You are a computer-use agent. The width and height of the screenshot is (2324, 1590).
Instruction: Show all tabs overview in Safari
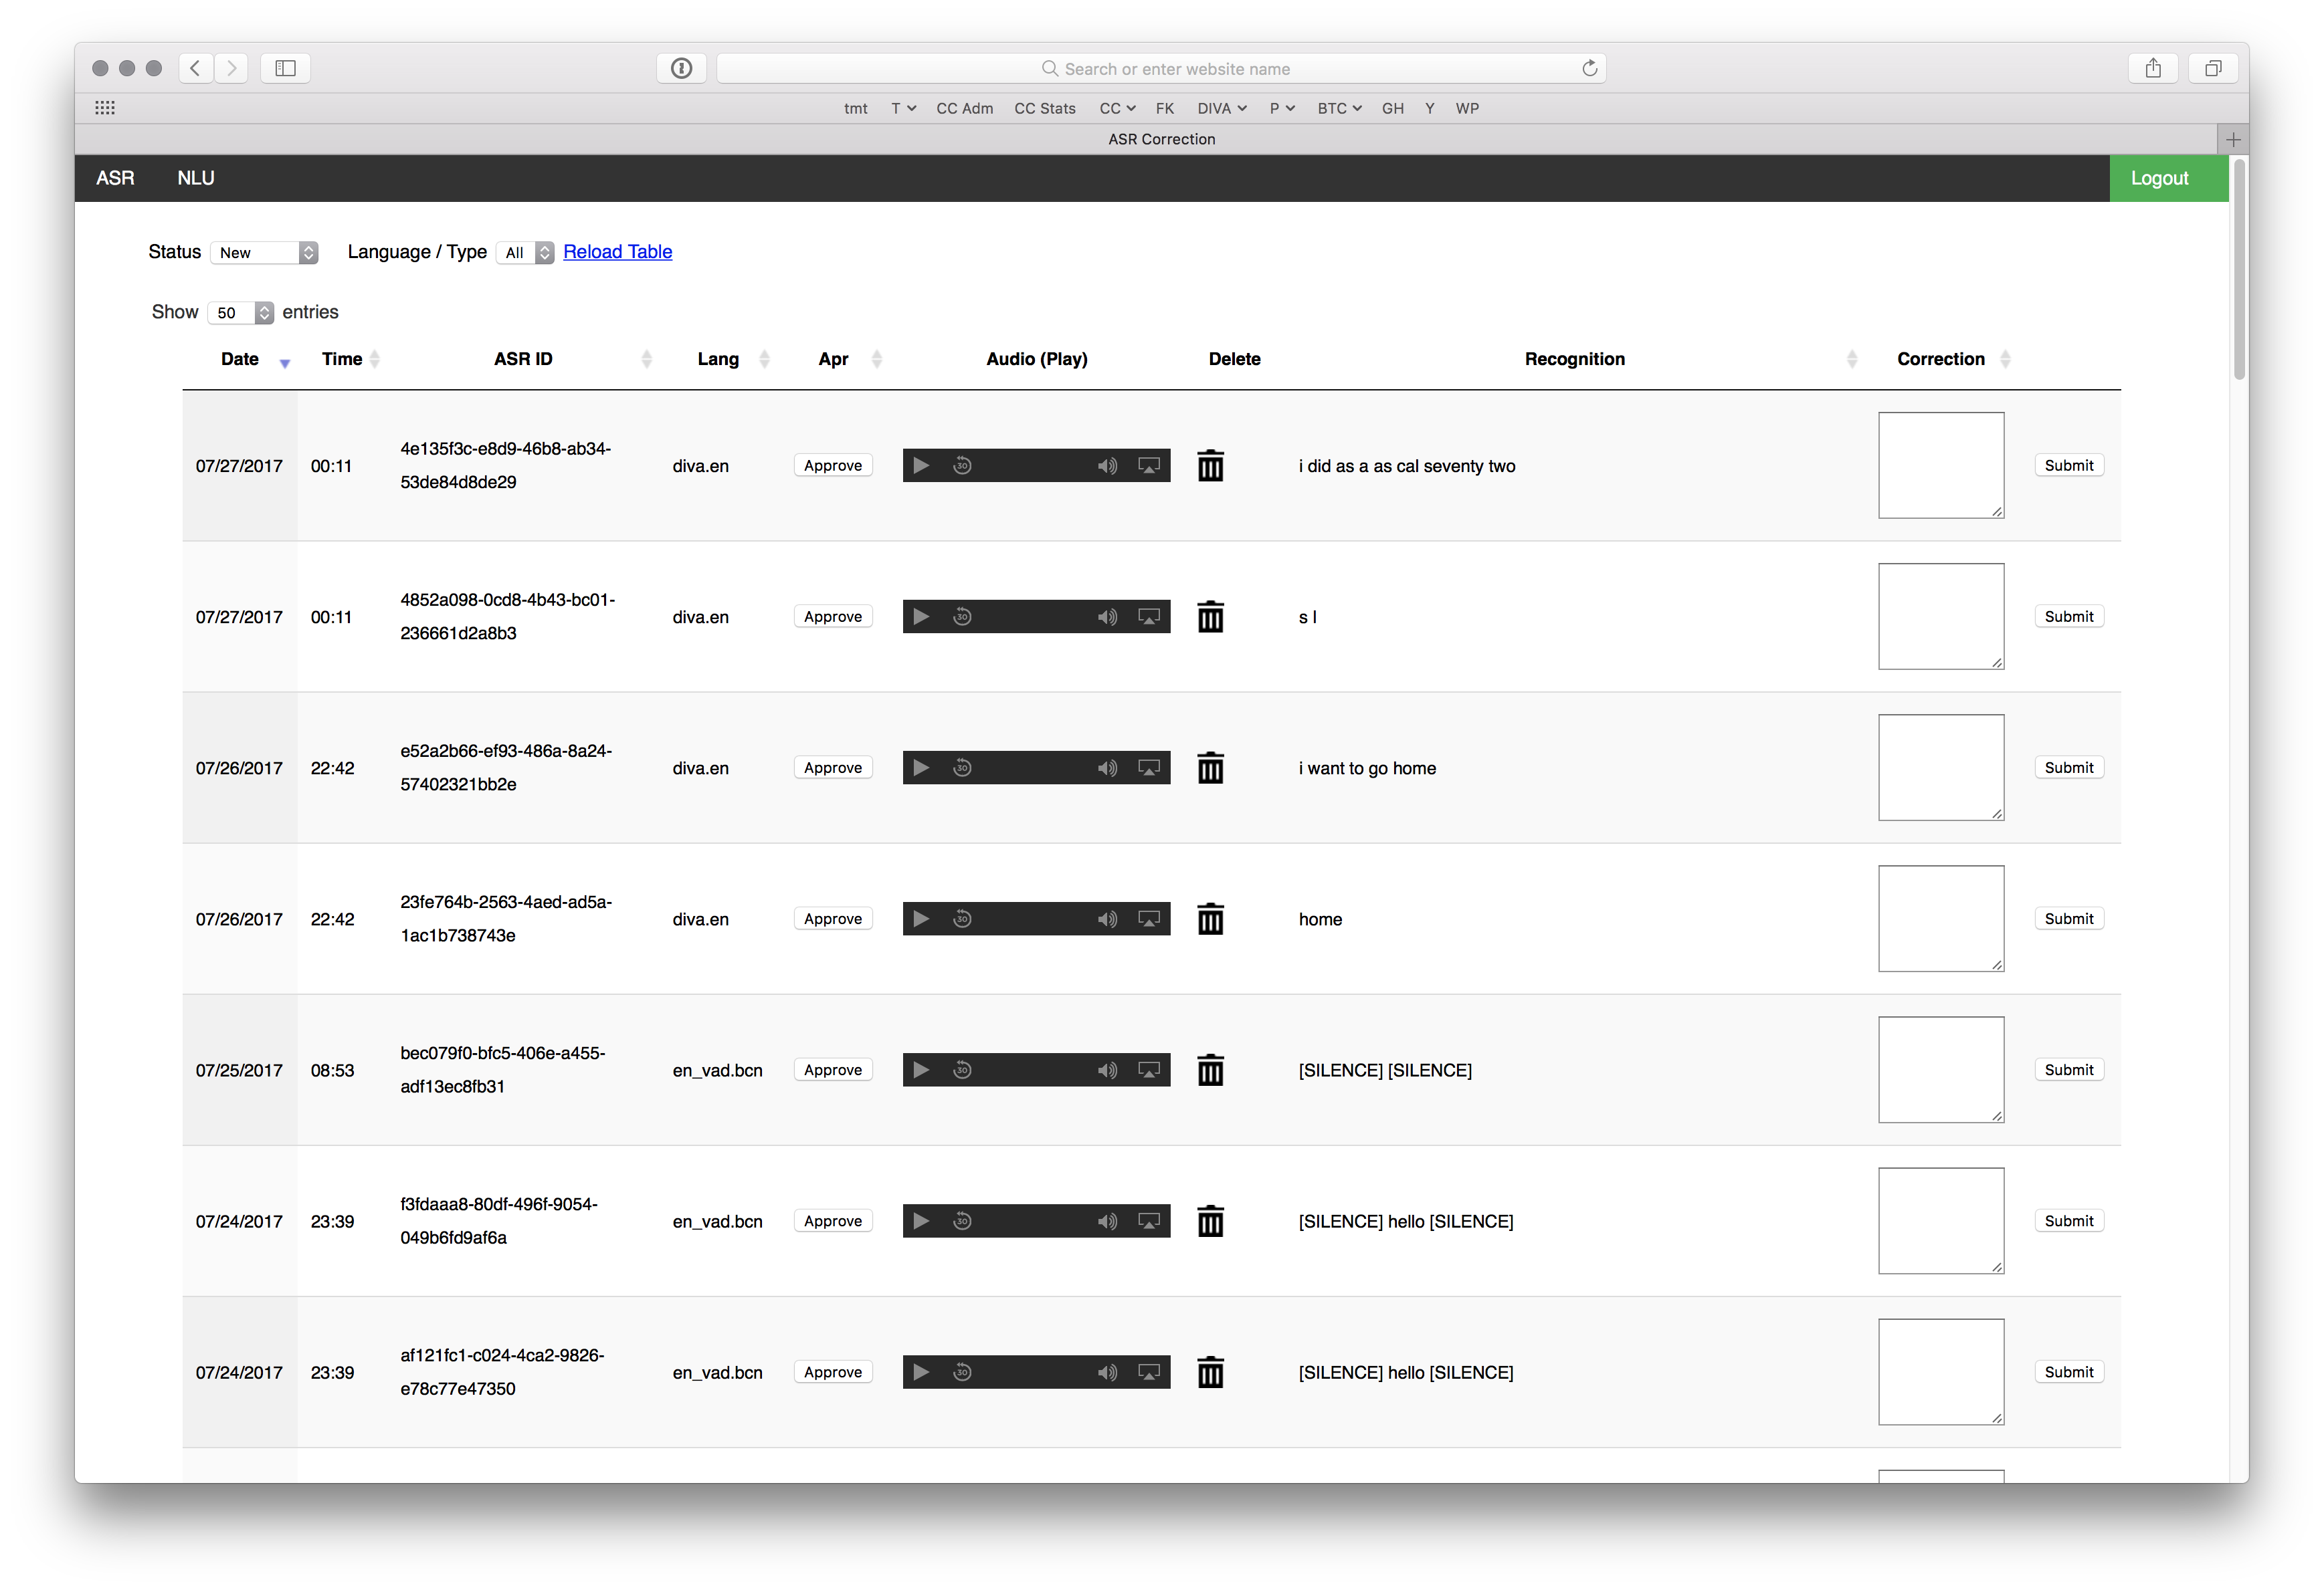tap(2213, 68)
